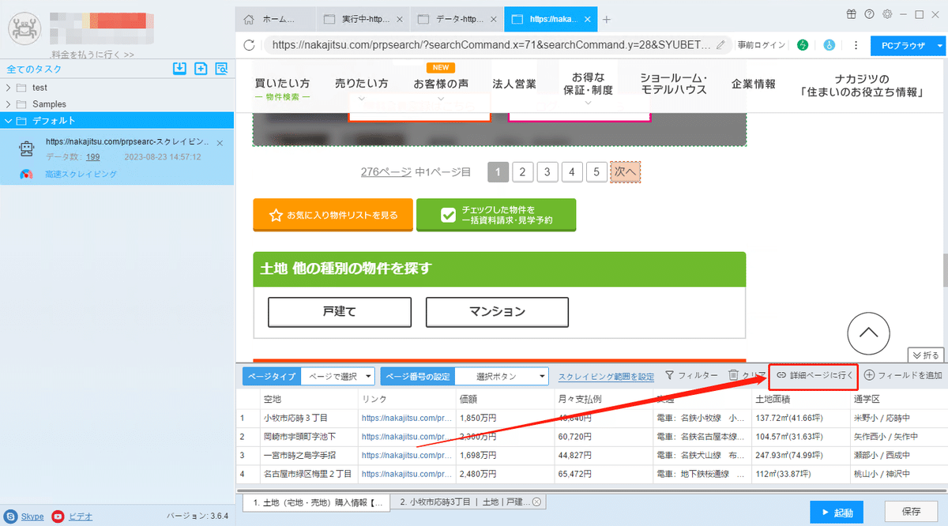Click 料金を払うに行く link
The height and width of the screenshot is (526, 948).
93,54
